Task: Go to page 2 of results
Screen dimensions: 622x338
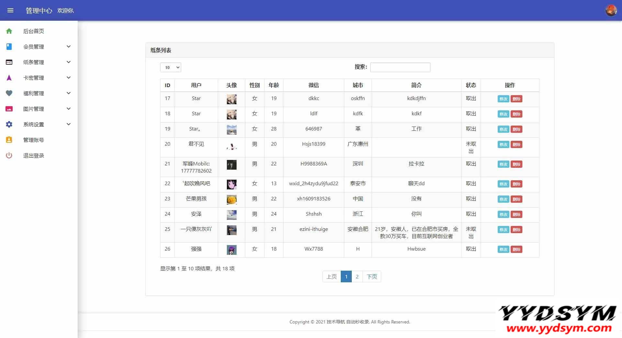Action: (357, 276)
